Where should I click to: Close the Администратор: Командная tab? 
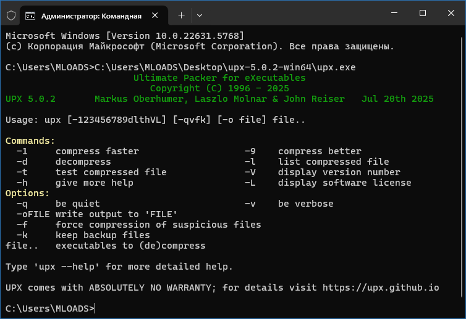point(155,15)
